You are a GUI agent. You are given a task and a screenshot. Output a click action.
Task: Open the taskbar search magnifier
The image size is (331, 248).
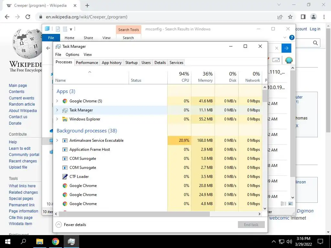click(x=23, y=241)
